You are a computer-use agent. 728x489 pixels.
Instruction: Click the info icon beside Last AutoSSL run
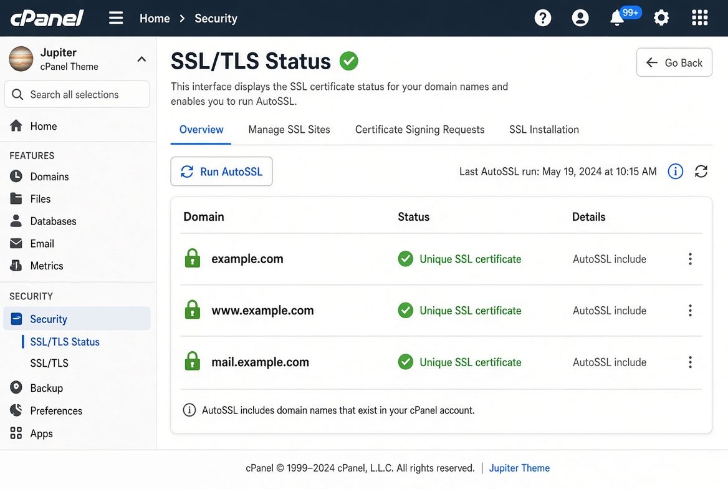pos(675,172)
